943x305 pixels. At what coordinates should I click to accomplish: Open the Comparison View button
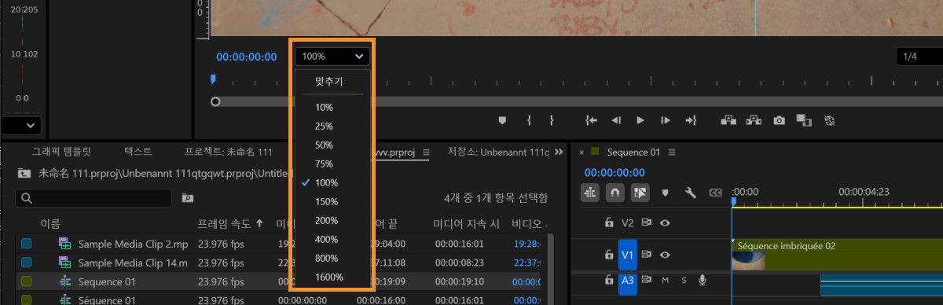click(803, 120)
